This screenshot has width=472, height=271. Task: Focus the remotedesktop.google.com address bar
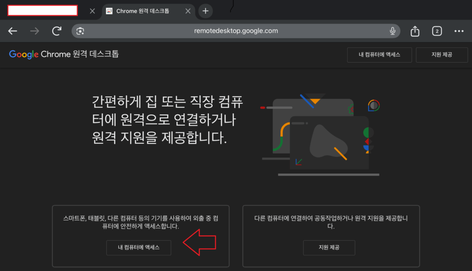click(236, 31)
